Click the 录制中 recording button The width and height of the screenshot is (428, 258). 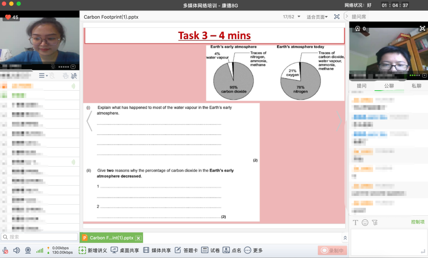point(332,250)
